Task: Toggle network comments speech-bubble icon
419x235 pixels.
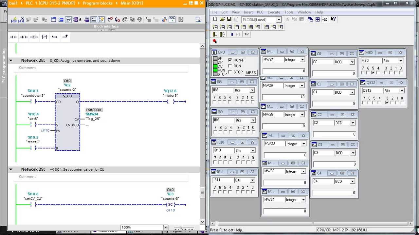Action: point(68,20)
